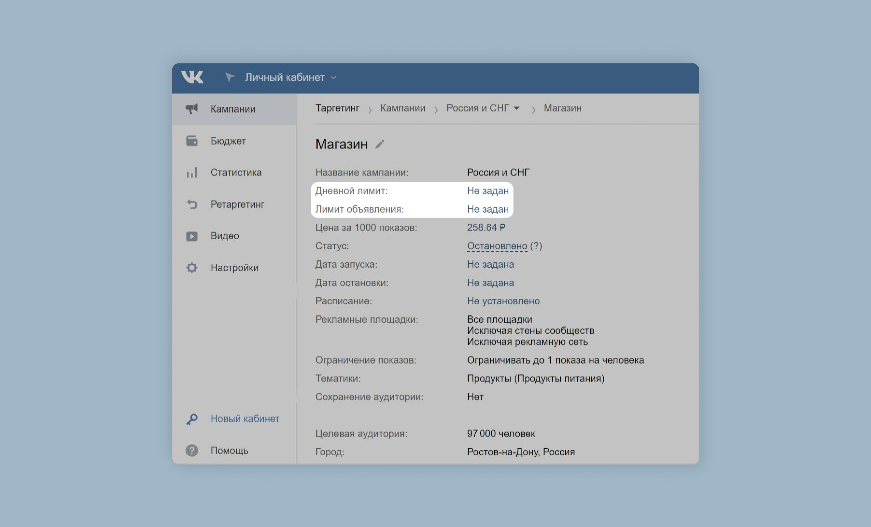This screenshot has height=527, width=871.
Task: Click the megaphone icon next to Кампании
Action: coord(192,109)
